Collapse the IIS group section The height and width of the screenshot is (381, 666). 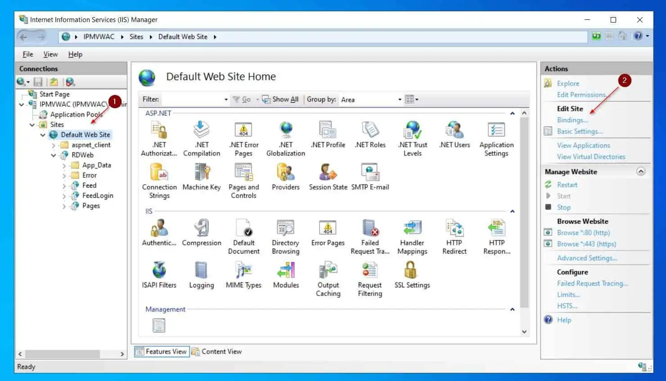pos(512,211)
